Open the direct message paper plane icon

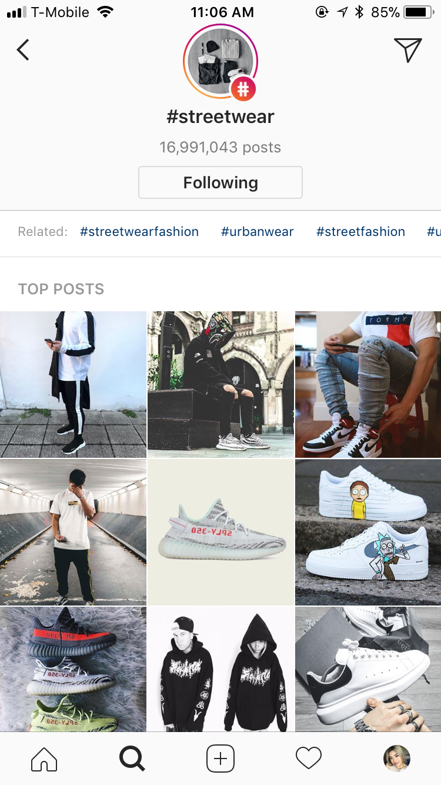[x=407, y=50]
